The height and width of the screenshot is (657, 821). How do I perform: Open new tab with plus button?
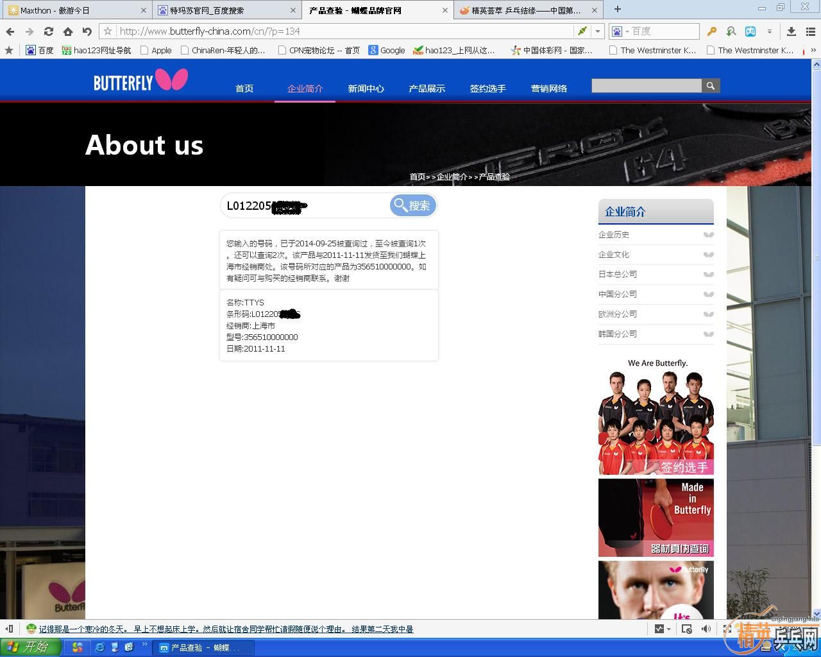click(x=617, y=10)
